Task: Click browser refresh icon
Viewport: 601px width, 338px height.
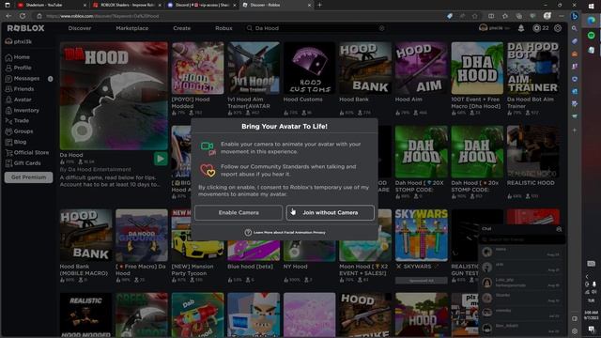Action: [23, 16]
